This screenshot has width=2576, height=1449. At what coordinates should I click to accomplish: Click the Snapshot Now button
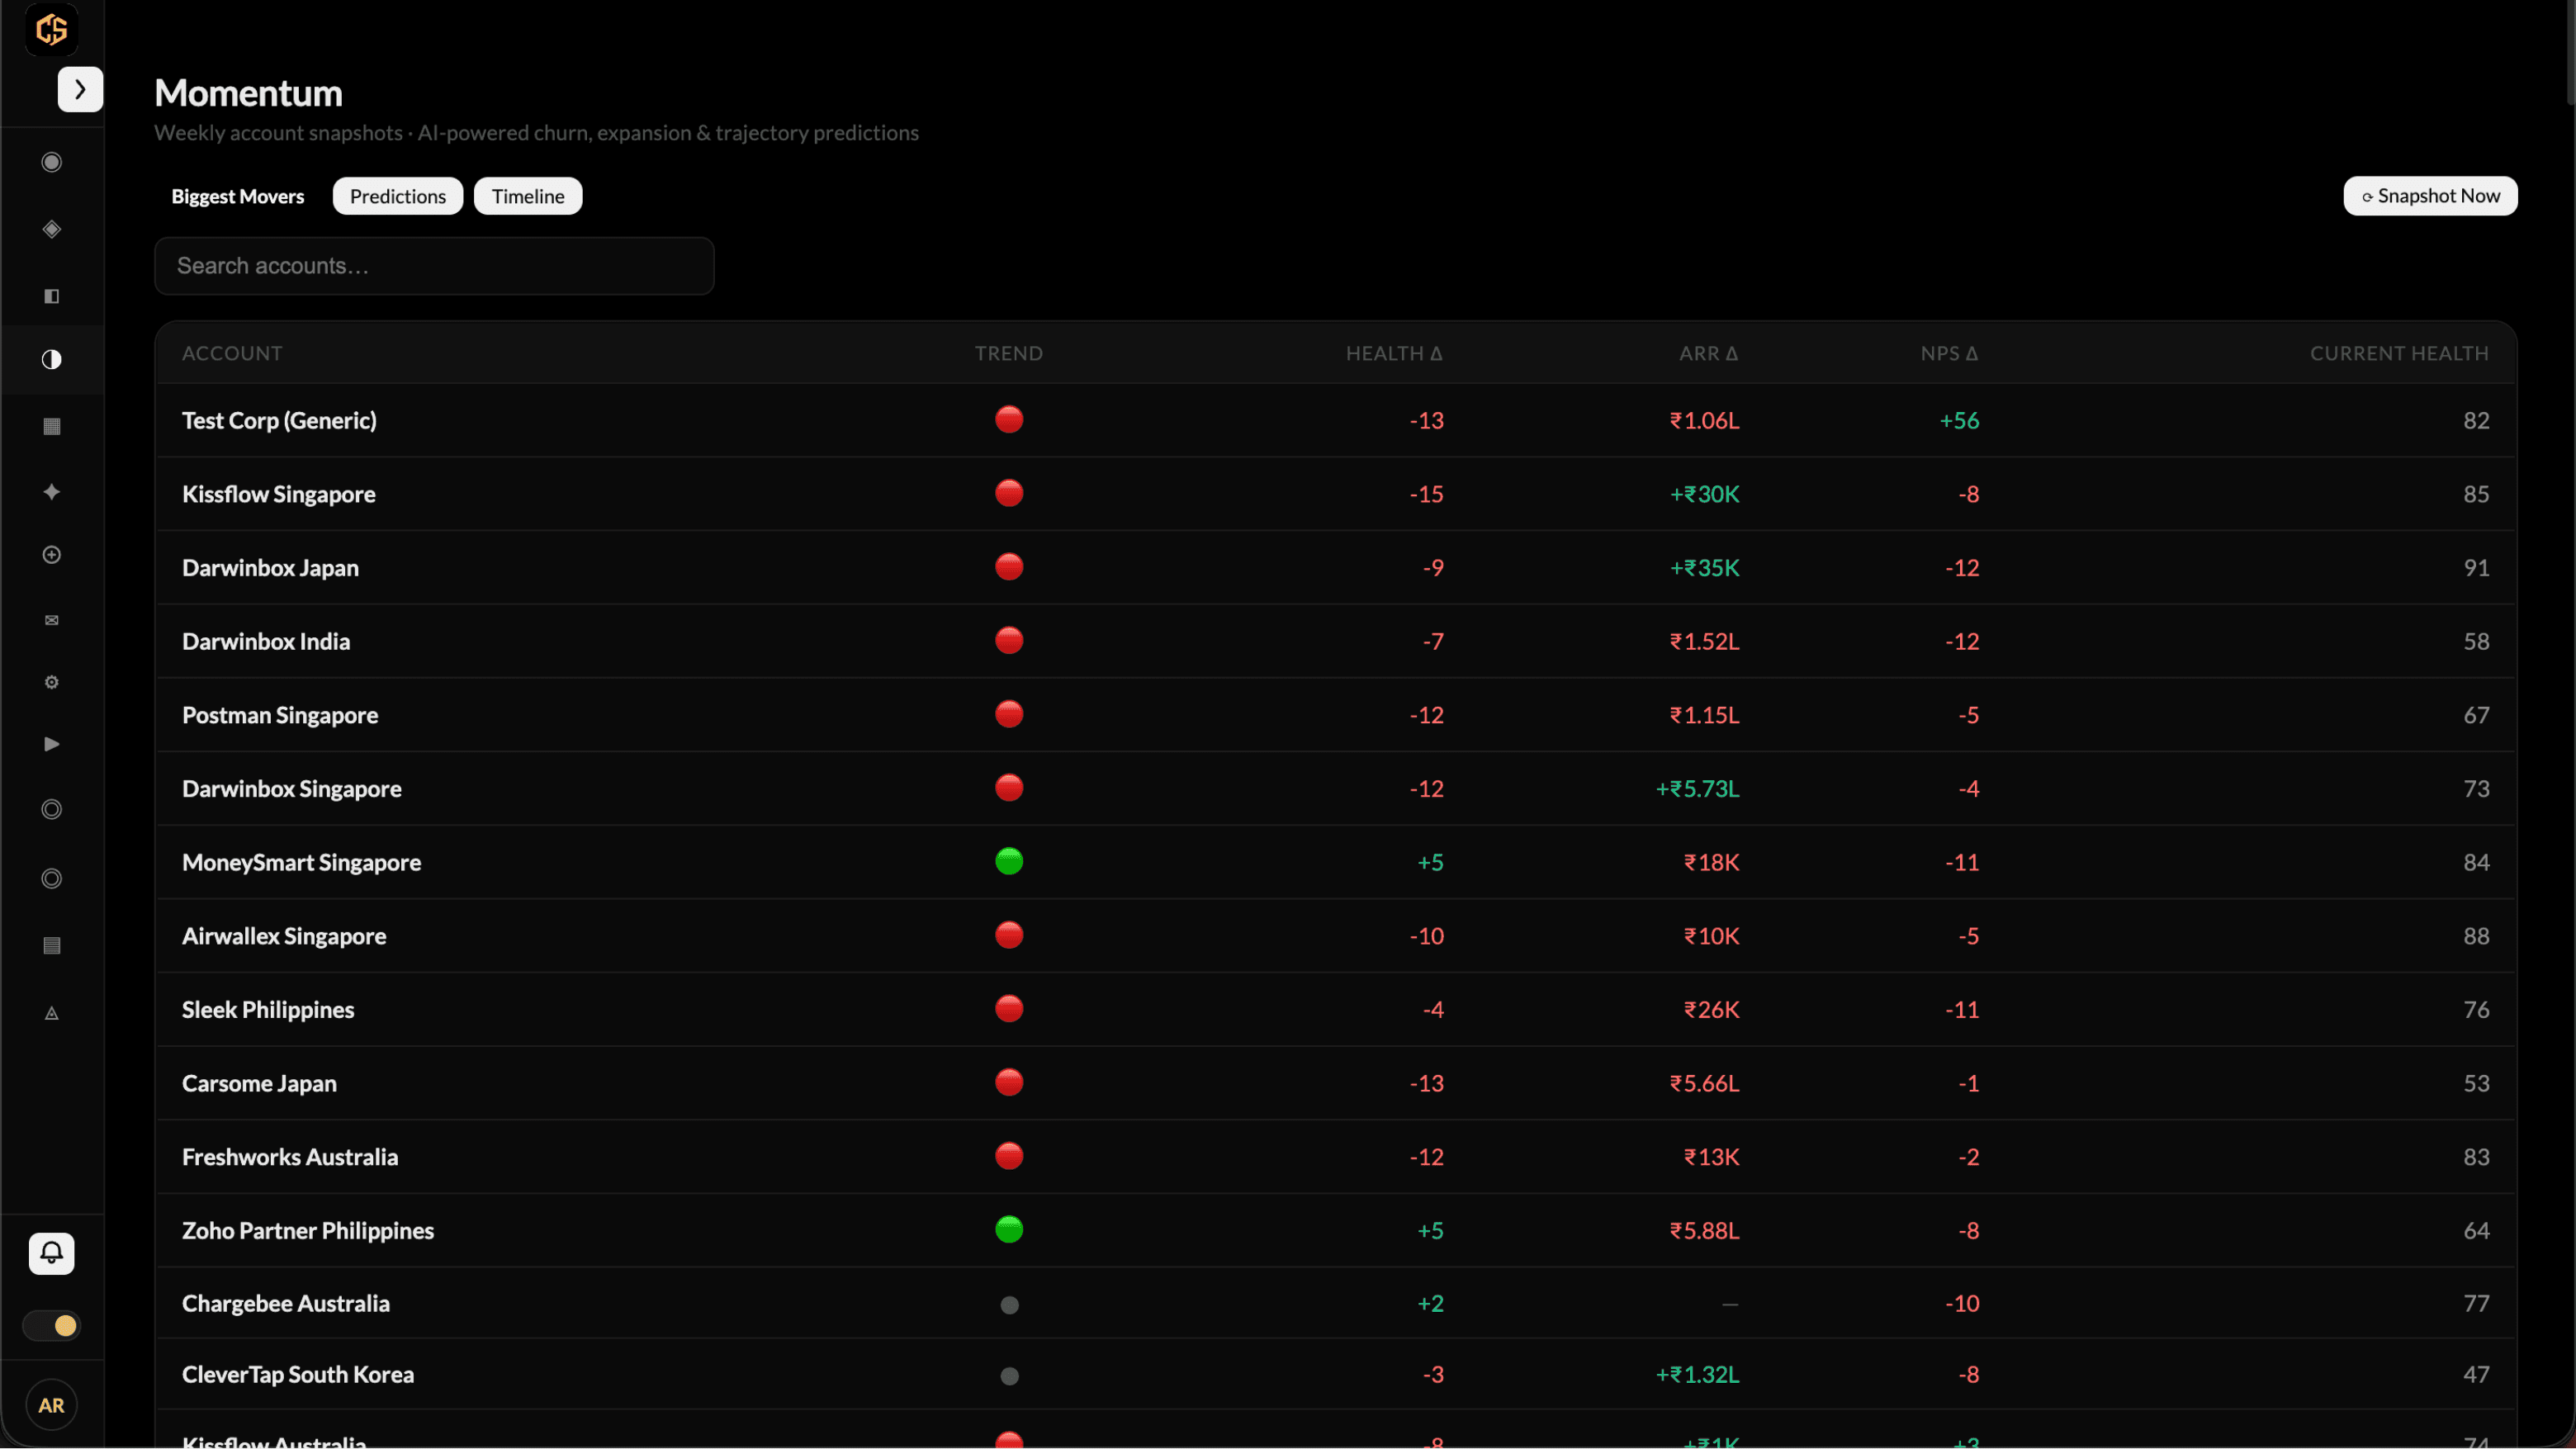coord(2430,196)
